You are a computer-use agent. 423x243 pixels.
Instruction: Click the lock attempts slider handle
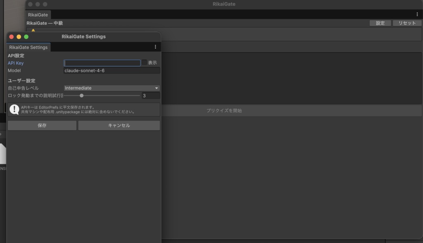point(81,95)
